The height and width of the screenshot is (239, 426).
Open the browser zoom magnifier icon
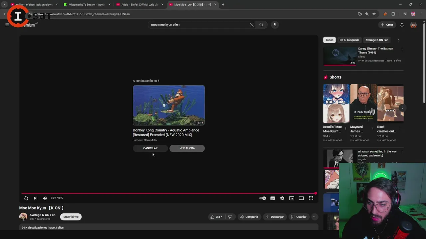367,14
